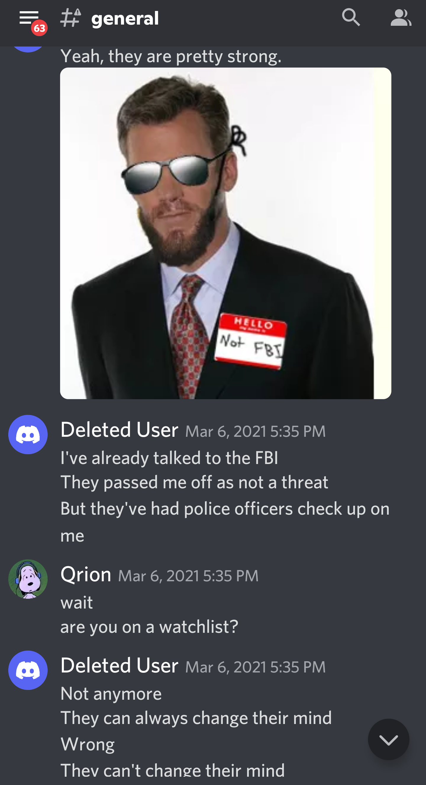The width and height of the screenshot is (426, 785).
Task: Tap the second Deleted User name
Action: tap(119, 665)
